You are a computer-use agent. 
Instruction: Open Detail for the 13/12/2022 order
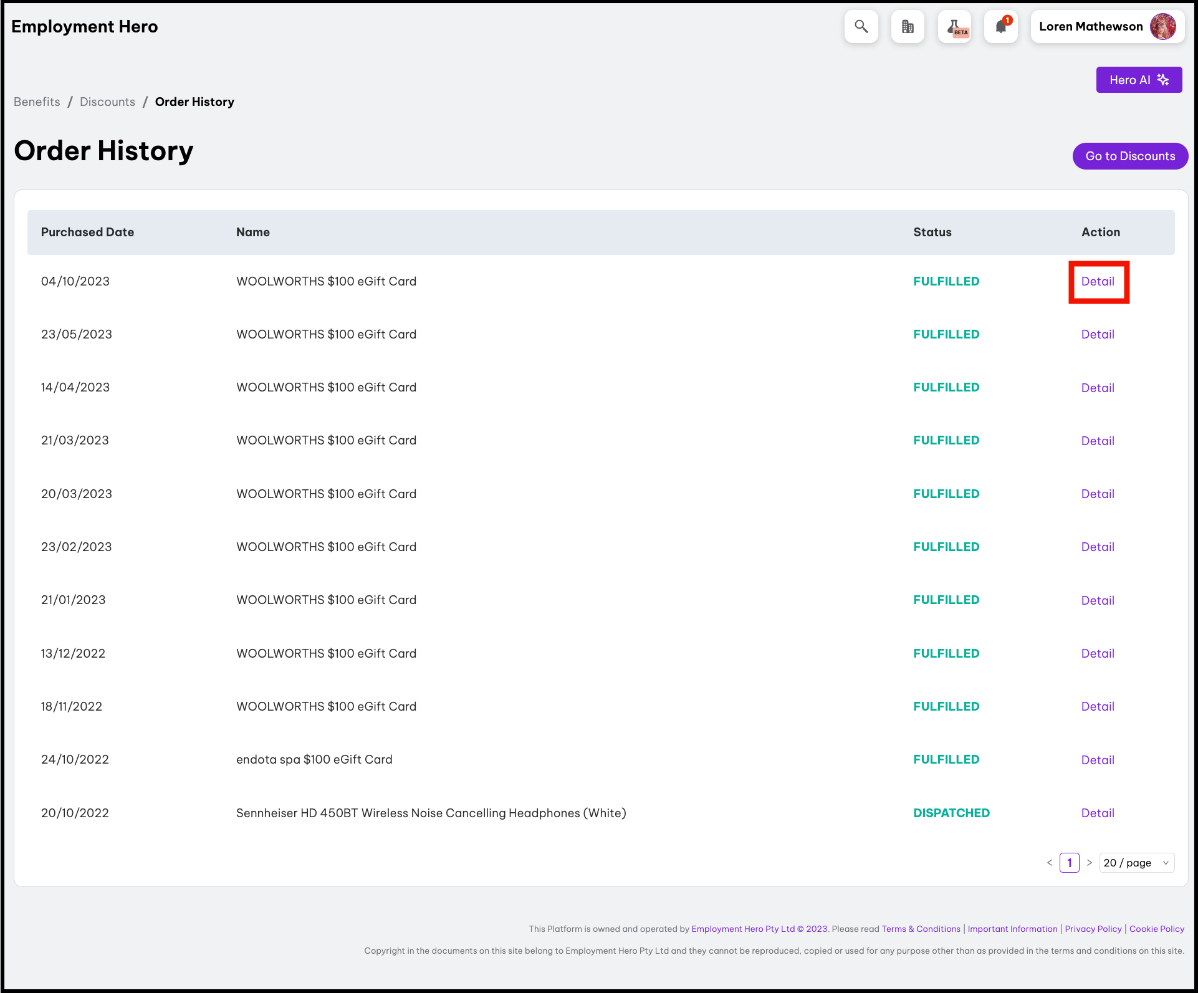pos(1098,653)
